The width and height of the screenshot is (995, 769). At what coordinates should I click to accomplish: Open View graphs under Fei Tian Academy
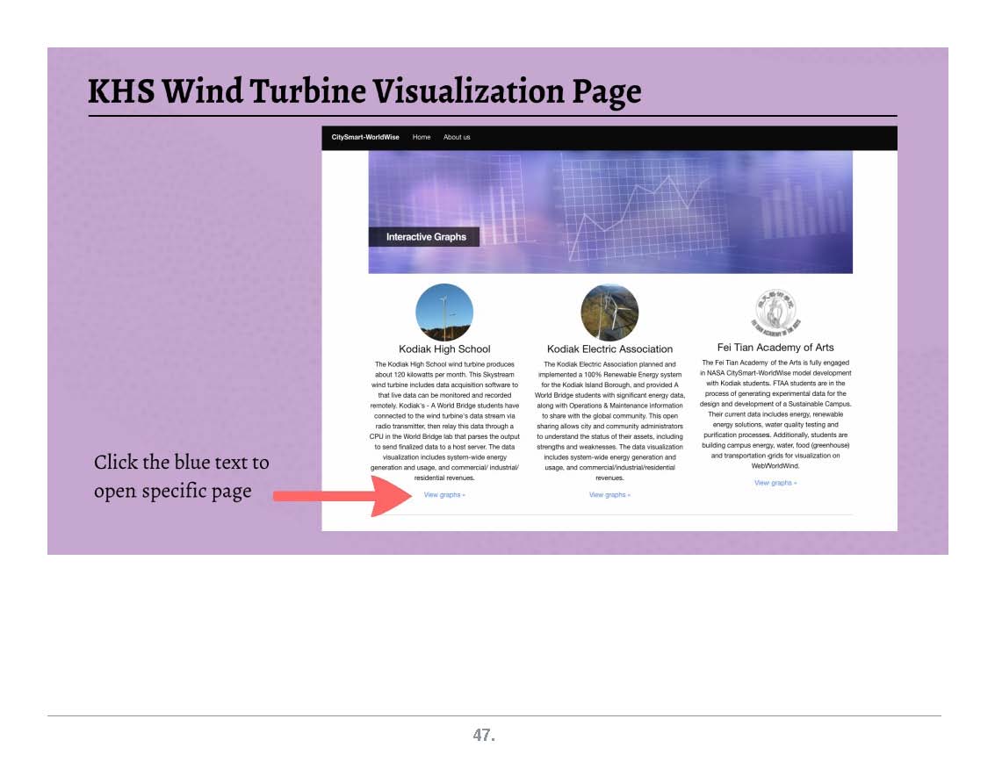coord(775,483)
